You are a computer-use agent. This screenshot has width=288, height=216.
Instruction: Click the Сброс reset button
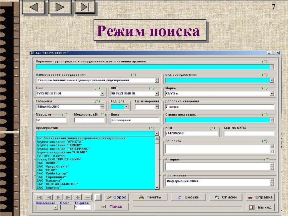117,197
